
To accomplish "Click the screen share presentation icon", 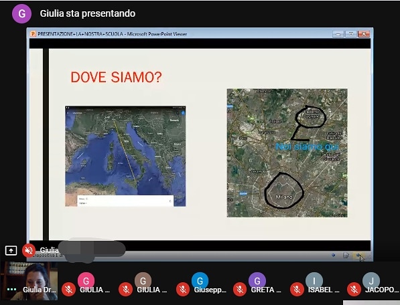I will click(x=11, y=250).
